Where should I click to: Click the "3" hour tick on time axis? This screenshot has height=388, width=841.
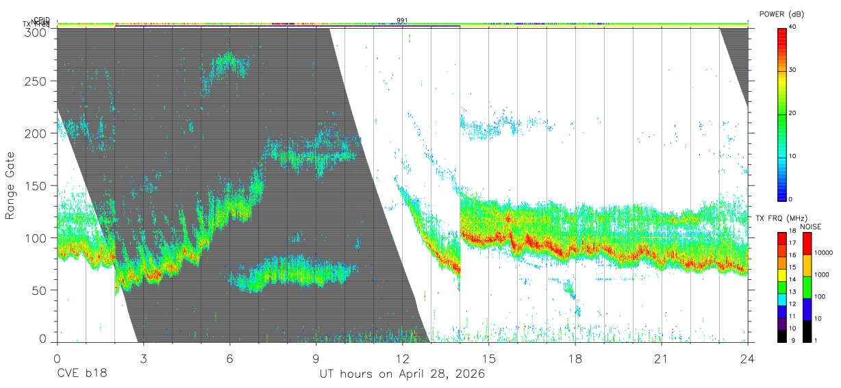pyautogui.click(x=143, y=359)
